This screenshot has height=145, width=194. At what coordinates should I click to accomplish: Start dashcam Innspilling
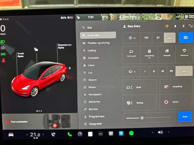(x=176, y=87)
